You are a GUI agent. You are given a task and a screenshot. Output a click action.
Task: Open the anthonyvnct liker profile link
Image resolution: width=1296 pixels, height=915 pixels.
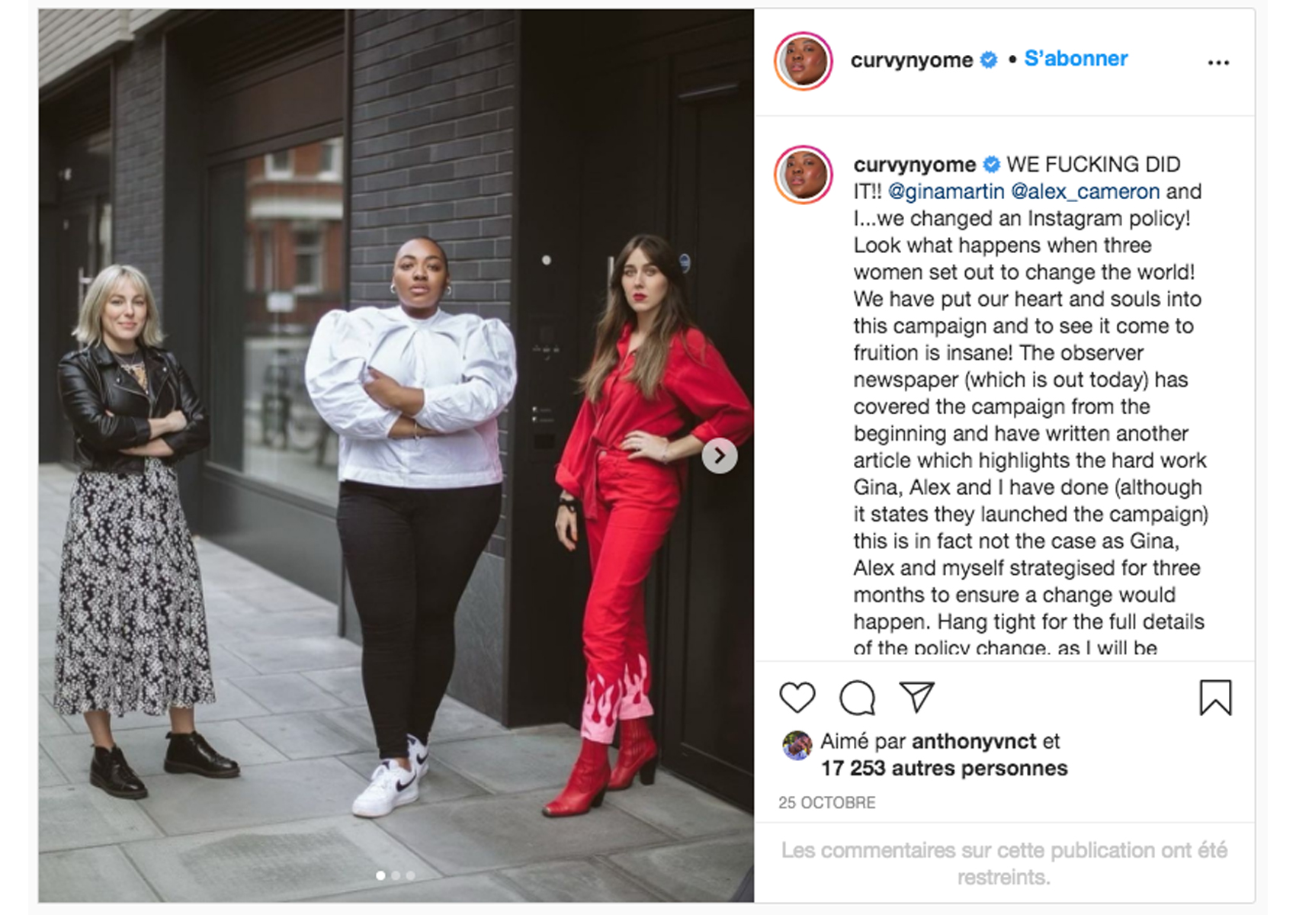point(974,741)
